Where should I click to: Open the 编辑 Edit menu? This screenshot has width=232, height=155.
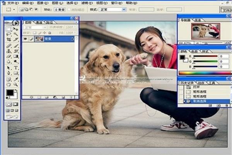click(x=28, y=3)
